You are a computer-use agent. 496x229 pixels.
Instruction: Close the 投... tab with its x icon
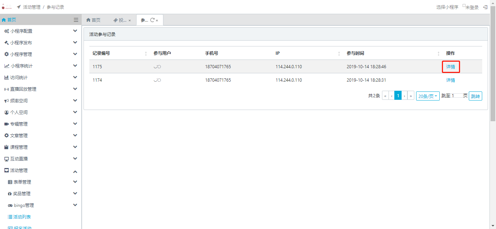pyautogui.click(x=130, y=21)
